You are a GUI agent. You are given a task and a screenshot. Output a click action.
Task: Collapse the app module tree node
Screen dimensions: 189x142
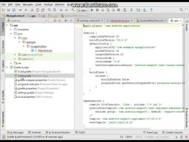tap(7, 25)
